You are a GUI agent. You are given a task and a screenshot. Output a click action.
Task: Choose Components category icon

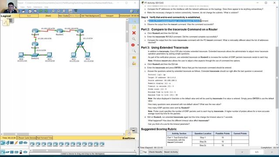(12, 143)
